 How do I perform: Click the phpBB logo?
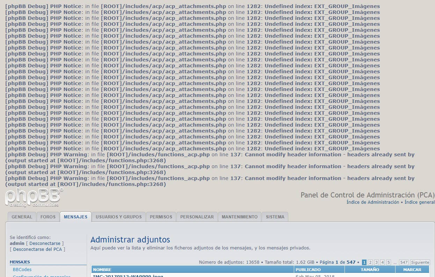[x=34, y=197]
